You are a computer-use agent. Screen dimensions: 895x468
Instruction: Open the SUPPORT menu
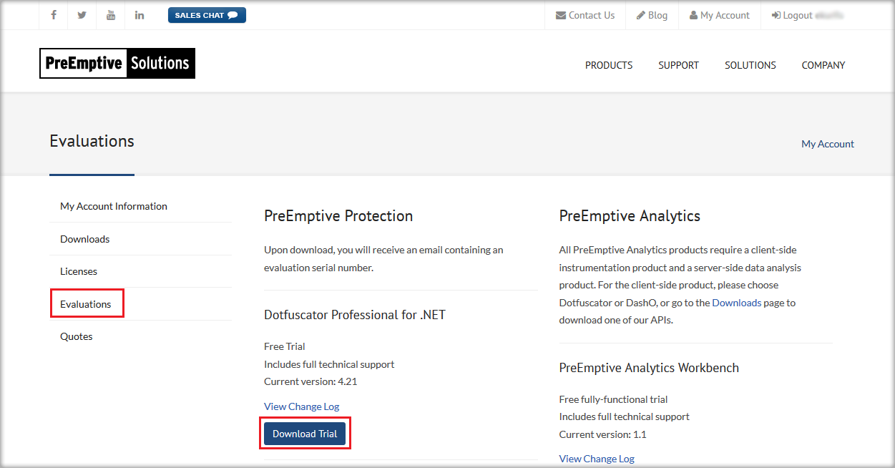pos(678,65)
